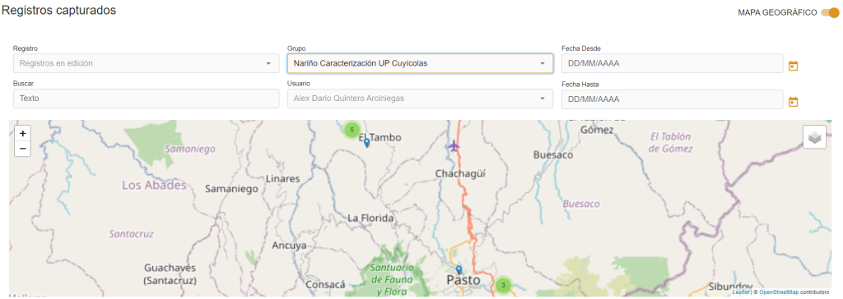Click the Buscar text field
The height and width of the screenshot is (299, 843).
pyautogui.click(x=146, y=99)
